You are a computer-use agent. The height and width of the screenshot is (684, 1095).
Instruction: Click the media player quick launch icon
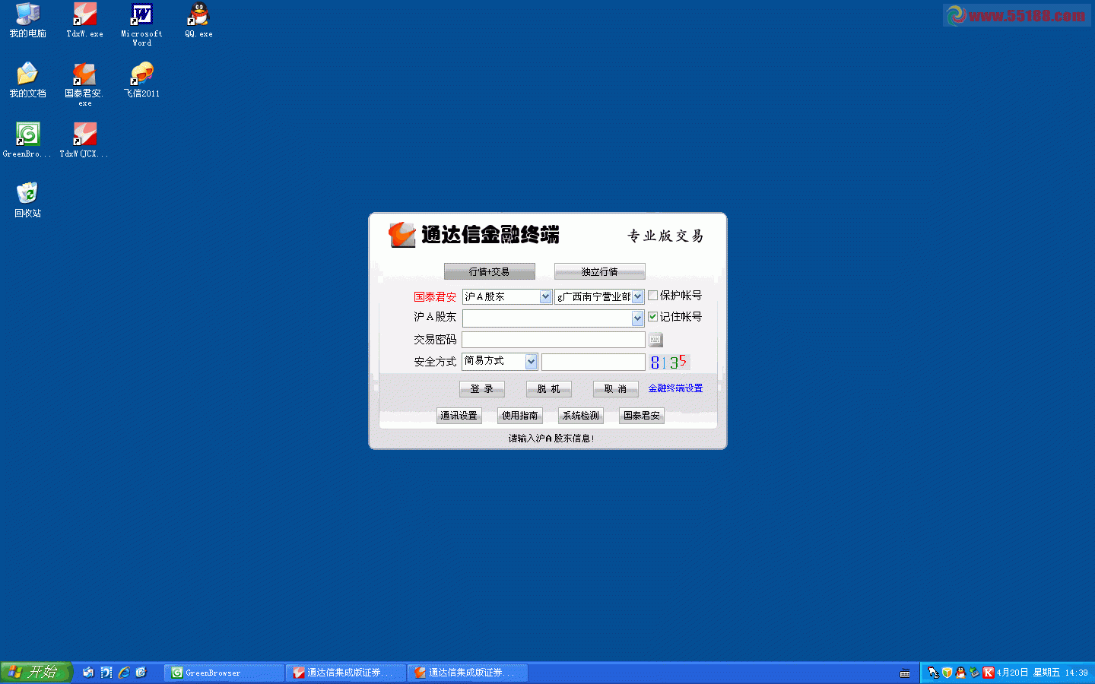tap(106, 673)
